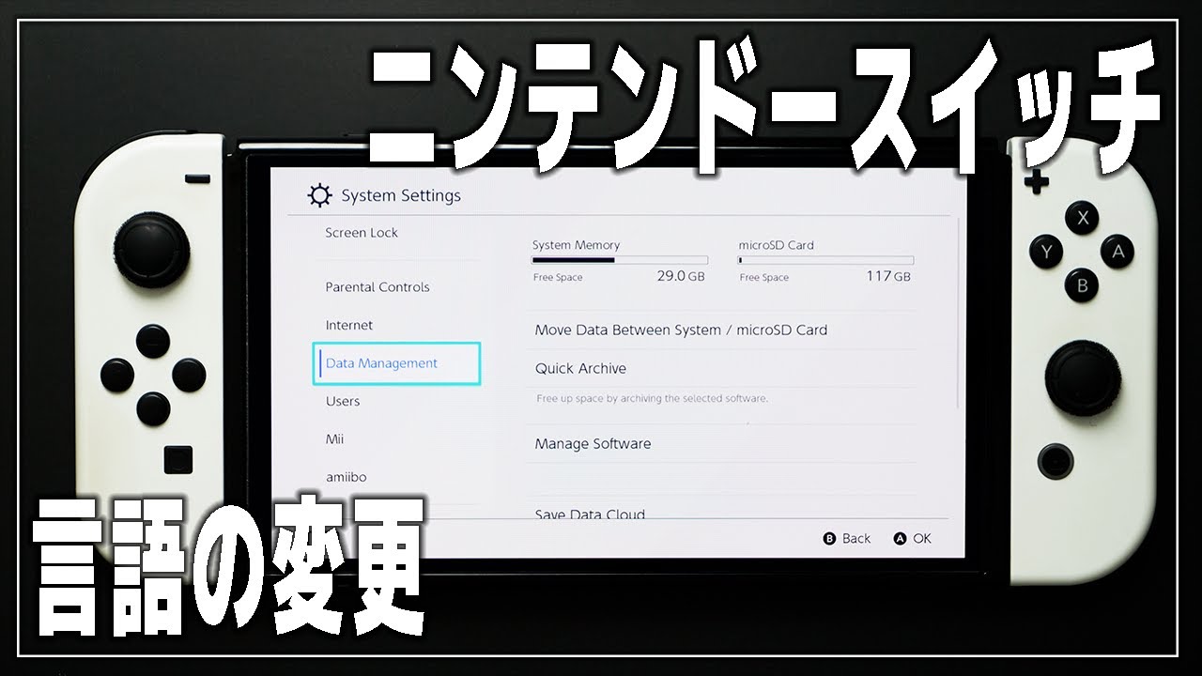Open Quick Archive
Viewport: 1202px width, 676px height.
coord(578,368)
